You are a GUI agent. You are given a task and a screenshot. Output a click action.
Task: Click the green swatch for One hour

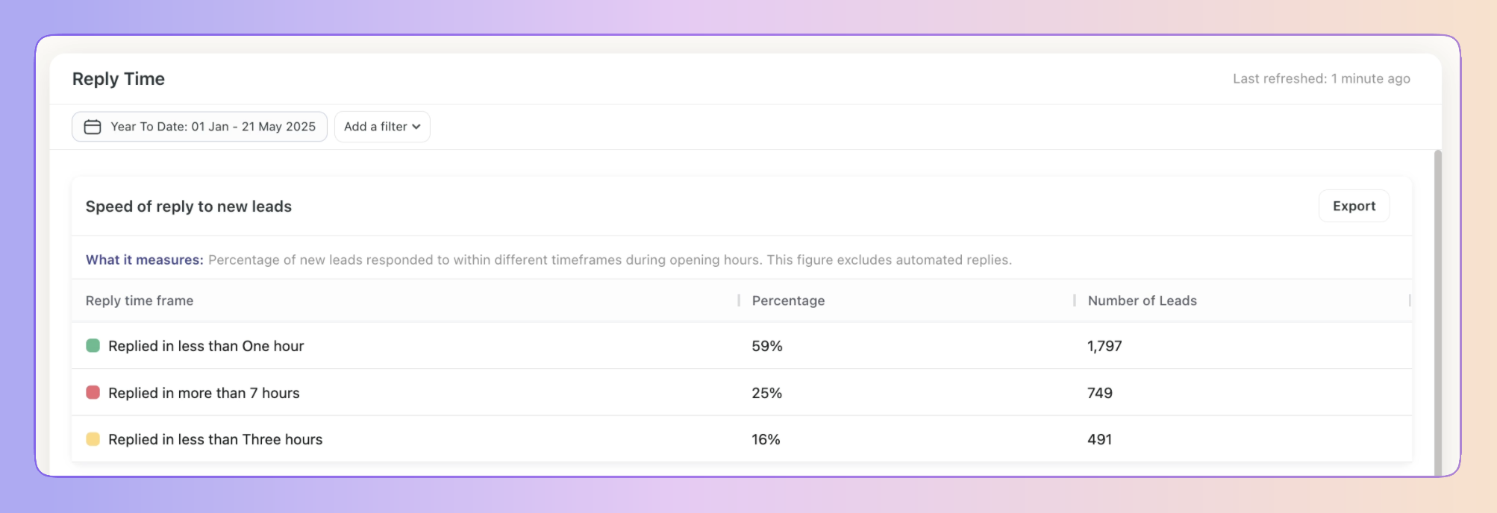point(93,345)
